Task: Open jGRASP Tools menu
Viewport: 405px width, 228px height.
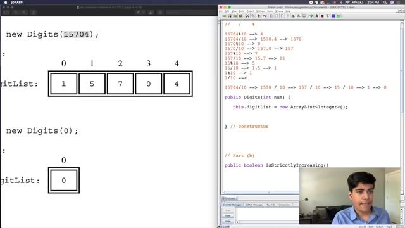Action: [270, 11]
